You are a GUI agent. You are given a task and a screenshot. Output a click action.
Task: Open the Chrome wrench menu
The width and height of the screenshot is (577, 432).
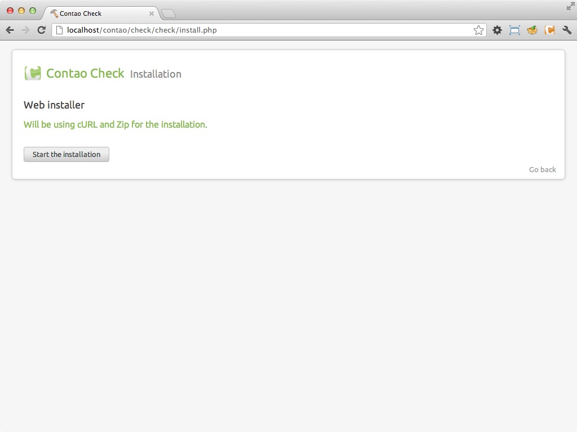coord(567,30)
